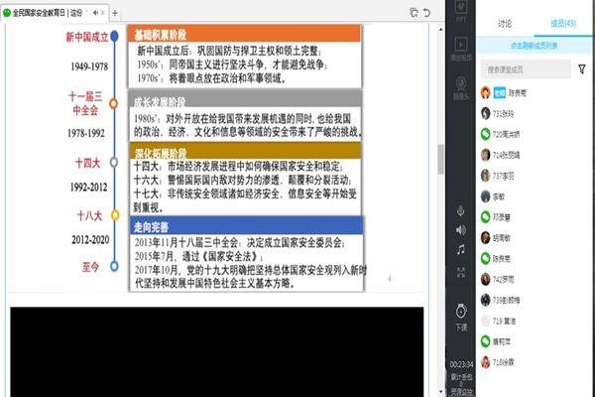Viewport: 595px width, 397px height.
Task: Click the scroll down arrow of page
Action: pyautogui.click(x=440, y=391)
